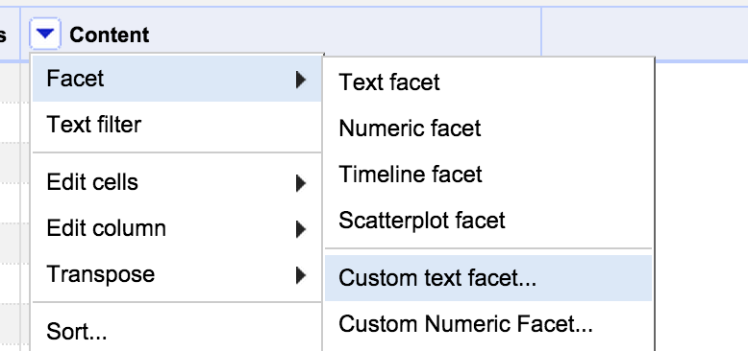Click the arrow beside Transpose
This screenshot has height=351, width=748.
click(301, 275)
